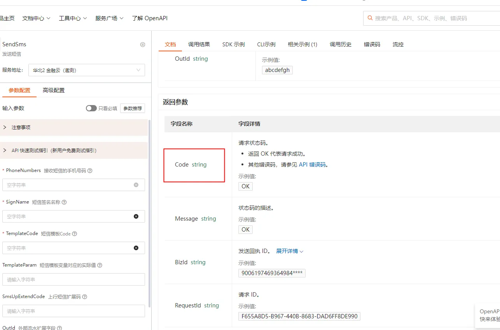Open the 错误码 tab
This screenshot has width=500, height=330.
tap(372, 44)
